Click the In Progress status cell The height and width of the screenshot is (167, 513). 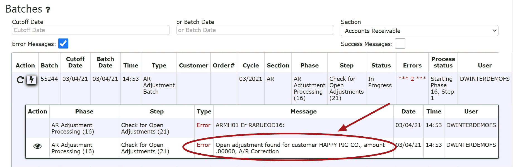[x=380, y=82]
